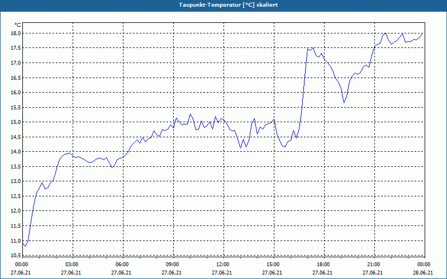Click the 18:00 time label
The height and width of the screenshot is (279, 447).
click(324, 264)
